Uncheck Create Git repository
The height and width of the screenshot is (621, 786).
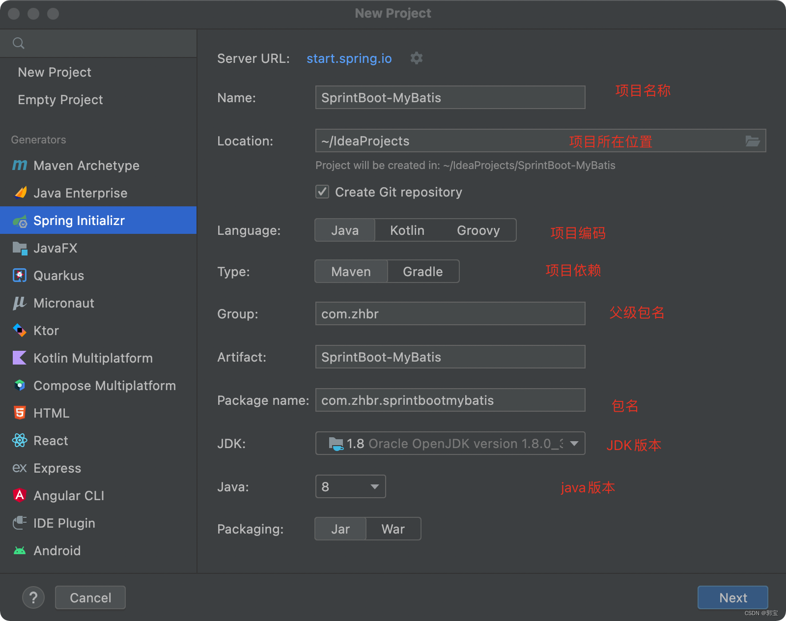point(322,192)
